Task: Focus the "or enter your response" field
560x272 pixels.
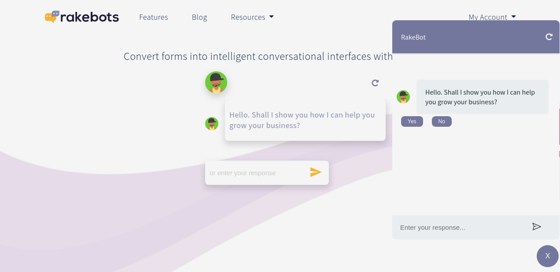Action: coord(255,173)
